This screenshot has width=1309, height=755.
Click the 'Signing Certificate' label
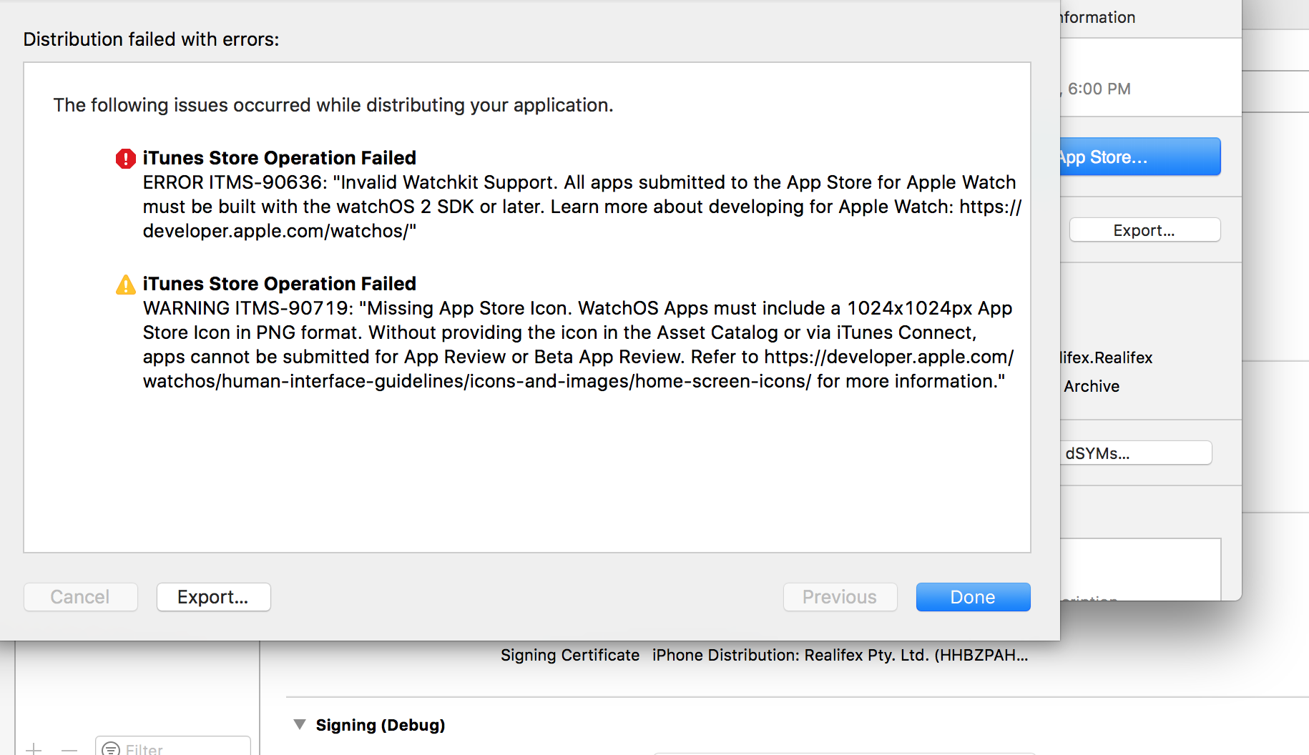pos(570,655)
